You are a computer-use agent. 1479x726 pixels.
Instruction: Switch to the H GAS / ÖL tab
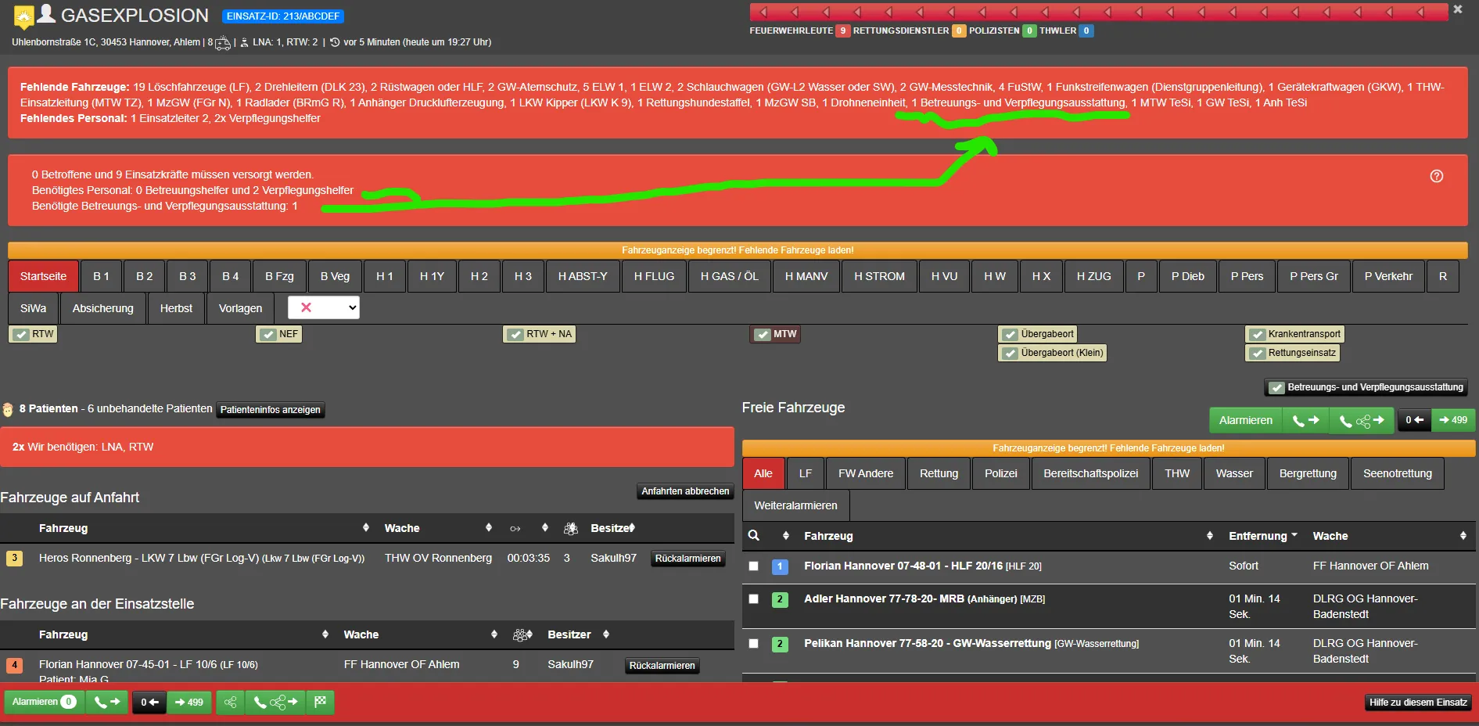point(729,276)
